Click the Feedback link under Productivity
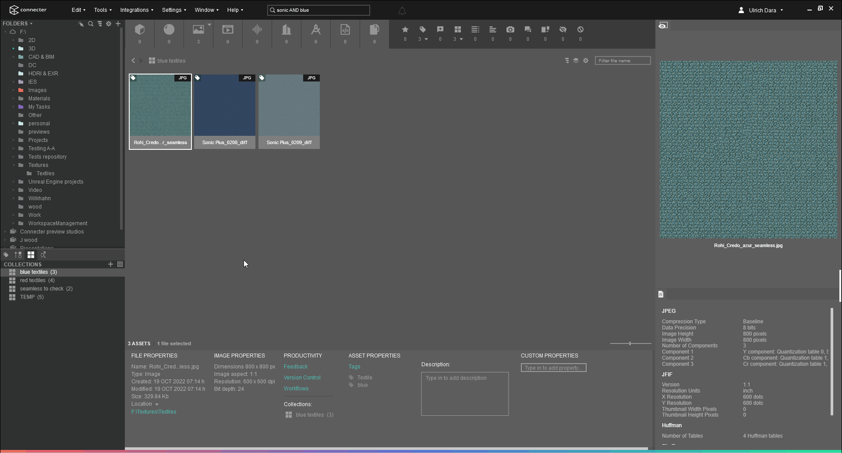The width and height of the screenshot is (842, 453). (x=296, y=367)
